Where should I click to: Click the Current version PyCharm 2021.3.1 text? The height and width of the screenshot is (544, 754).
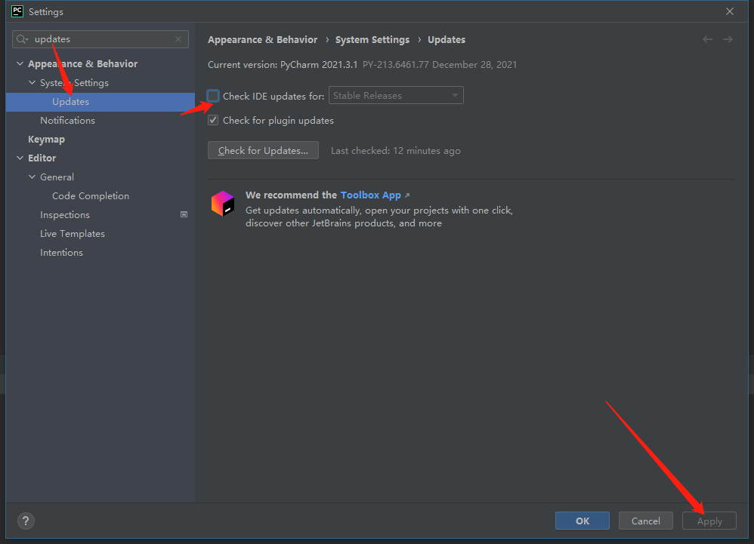283,65
